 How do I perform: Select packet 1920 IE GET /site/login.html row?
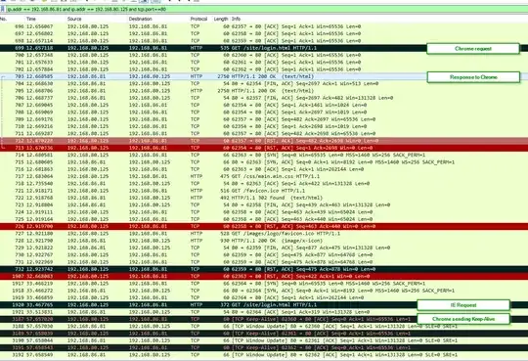click(x=264, y=304)
